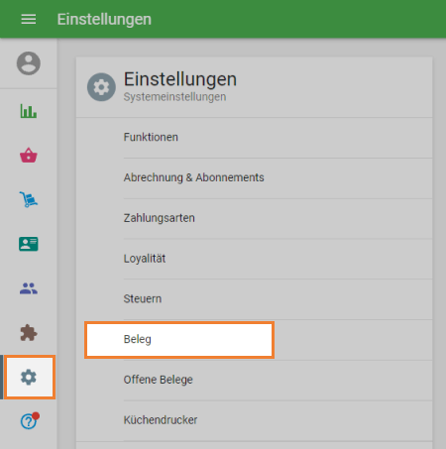Viewport: 446px width, 449px height.
Task: Open customers via the people icon
Action: [x=29, y=288]
